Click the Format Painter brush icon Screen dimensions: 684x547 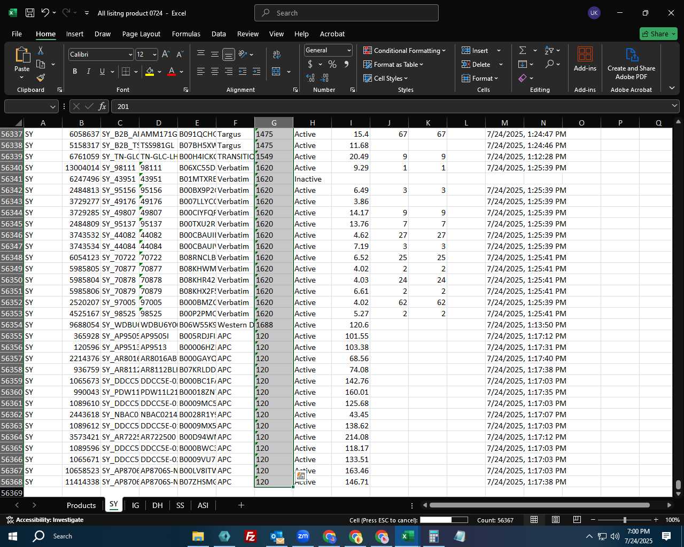(41, 78)
